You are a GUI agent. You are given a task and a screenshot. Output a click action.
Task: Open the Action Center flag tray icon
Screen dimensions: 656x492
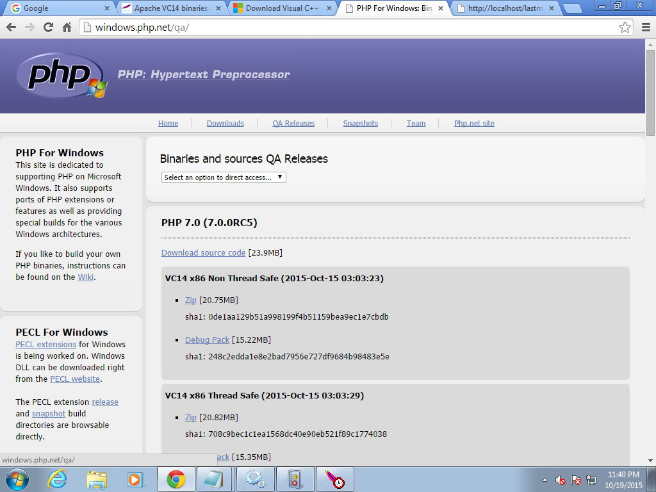(576, 480)
